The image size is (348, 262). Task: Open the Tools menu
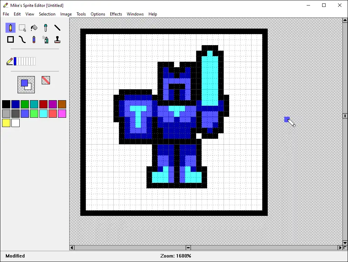[81, 14]
